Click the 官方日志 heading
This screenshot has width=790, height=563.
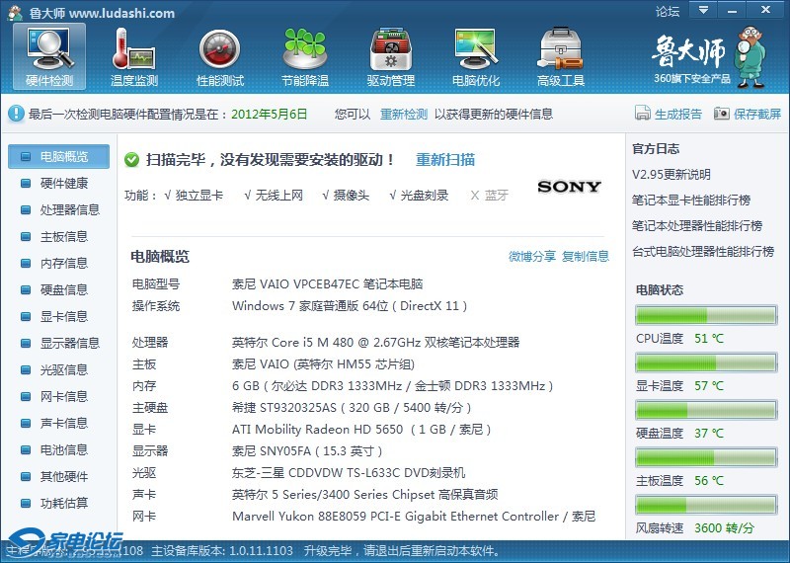tap(656, 149)
